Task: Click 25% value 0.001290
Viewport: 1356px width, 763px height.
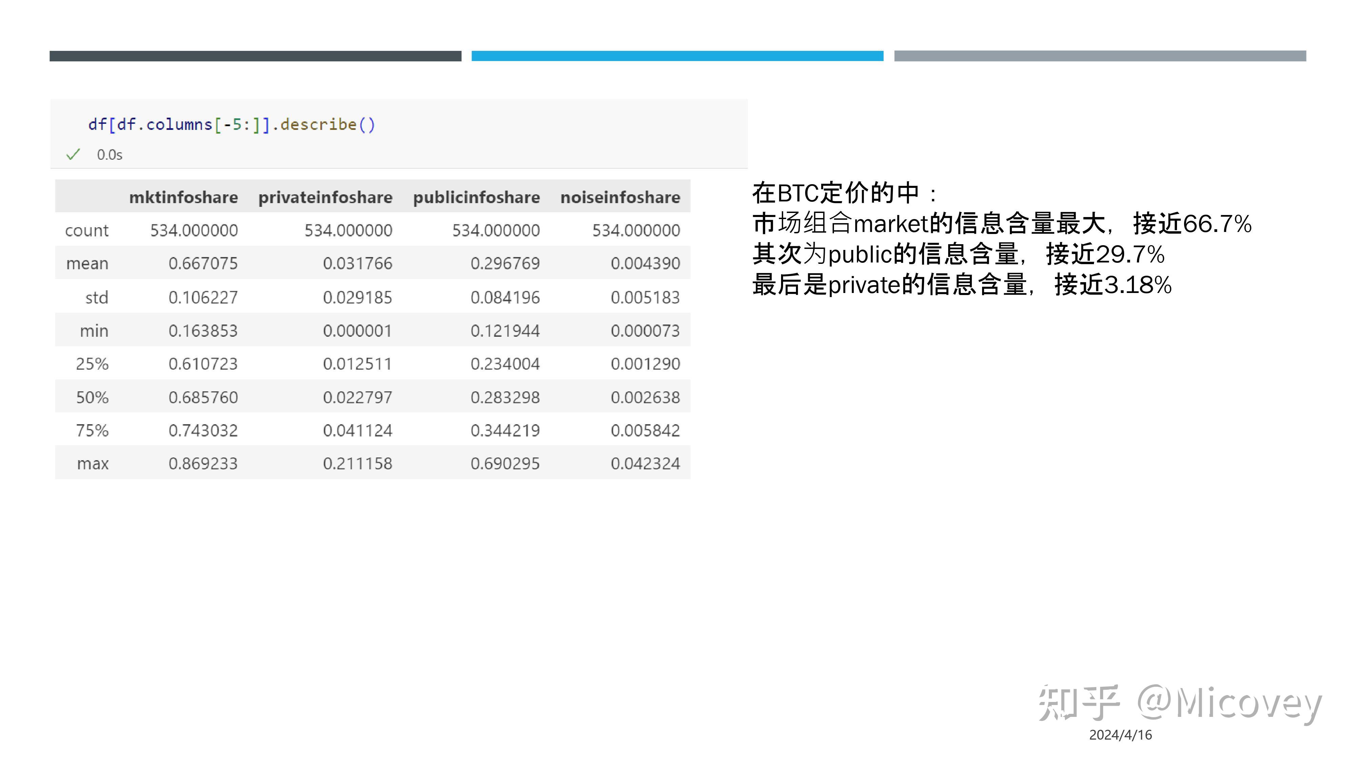Action: (645, 364)
